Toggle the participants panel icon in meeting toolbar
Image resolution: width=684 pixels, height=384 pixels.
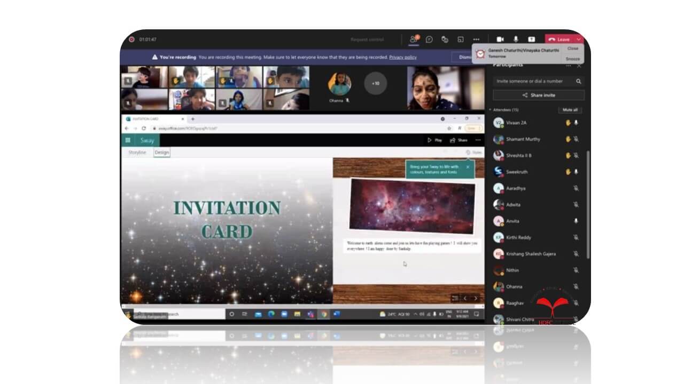click(x=413, y=39)
